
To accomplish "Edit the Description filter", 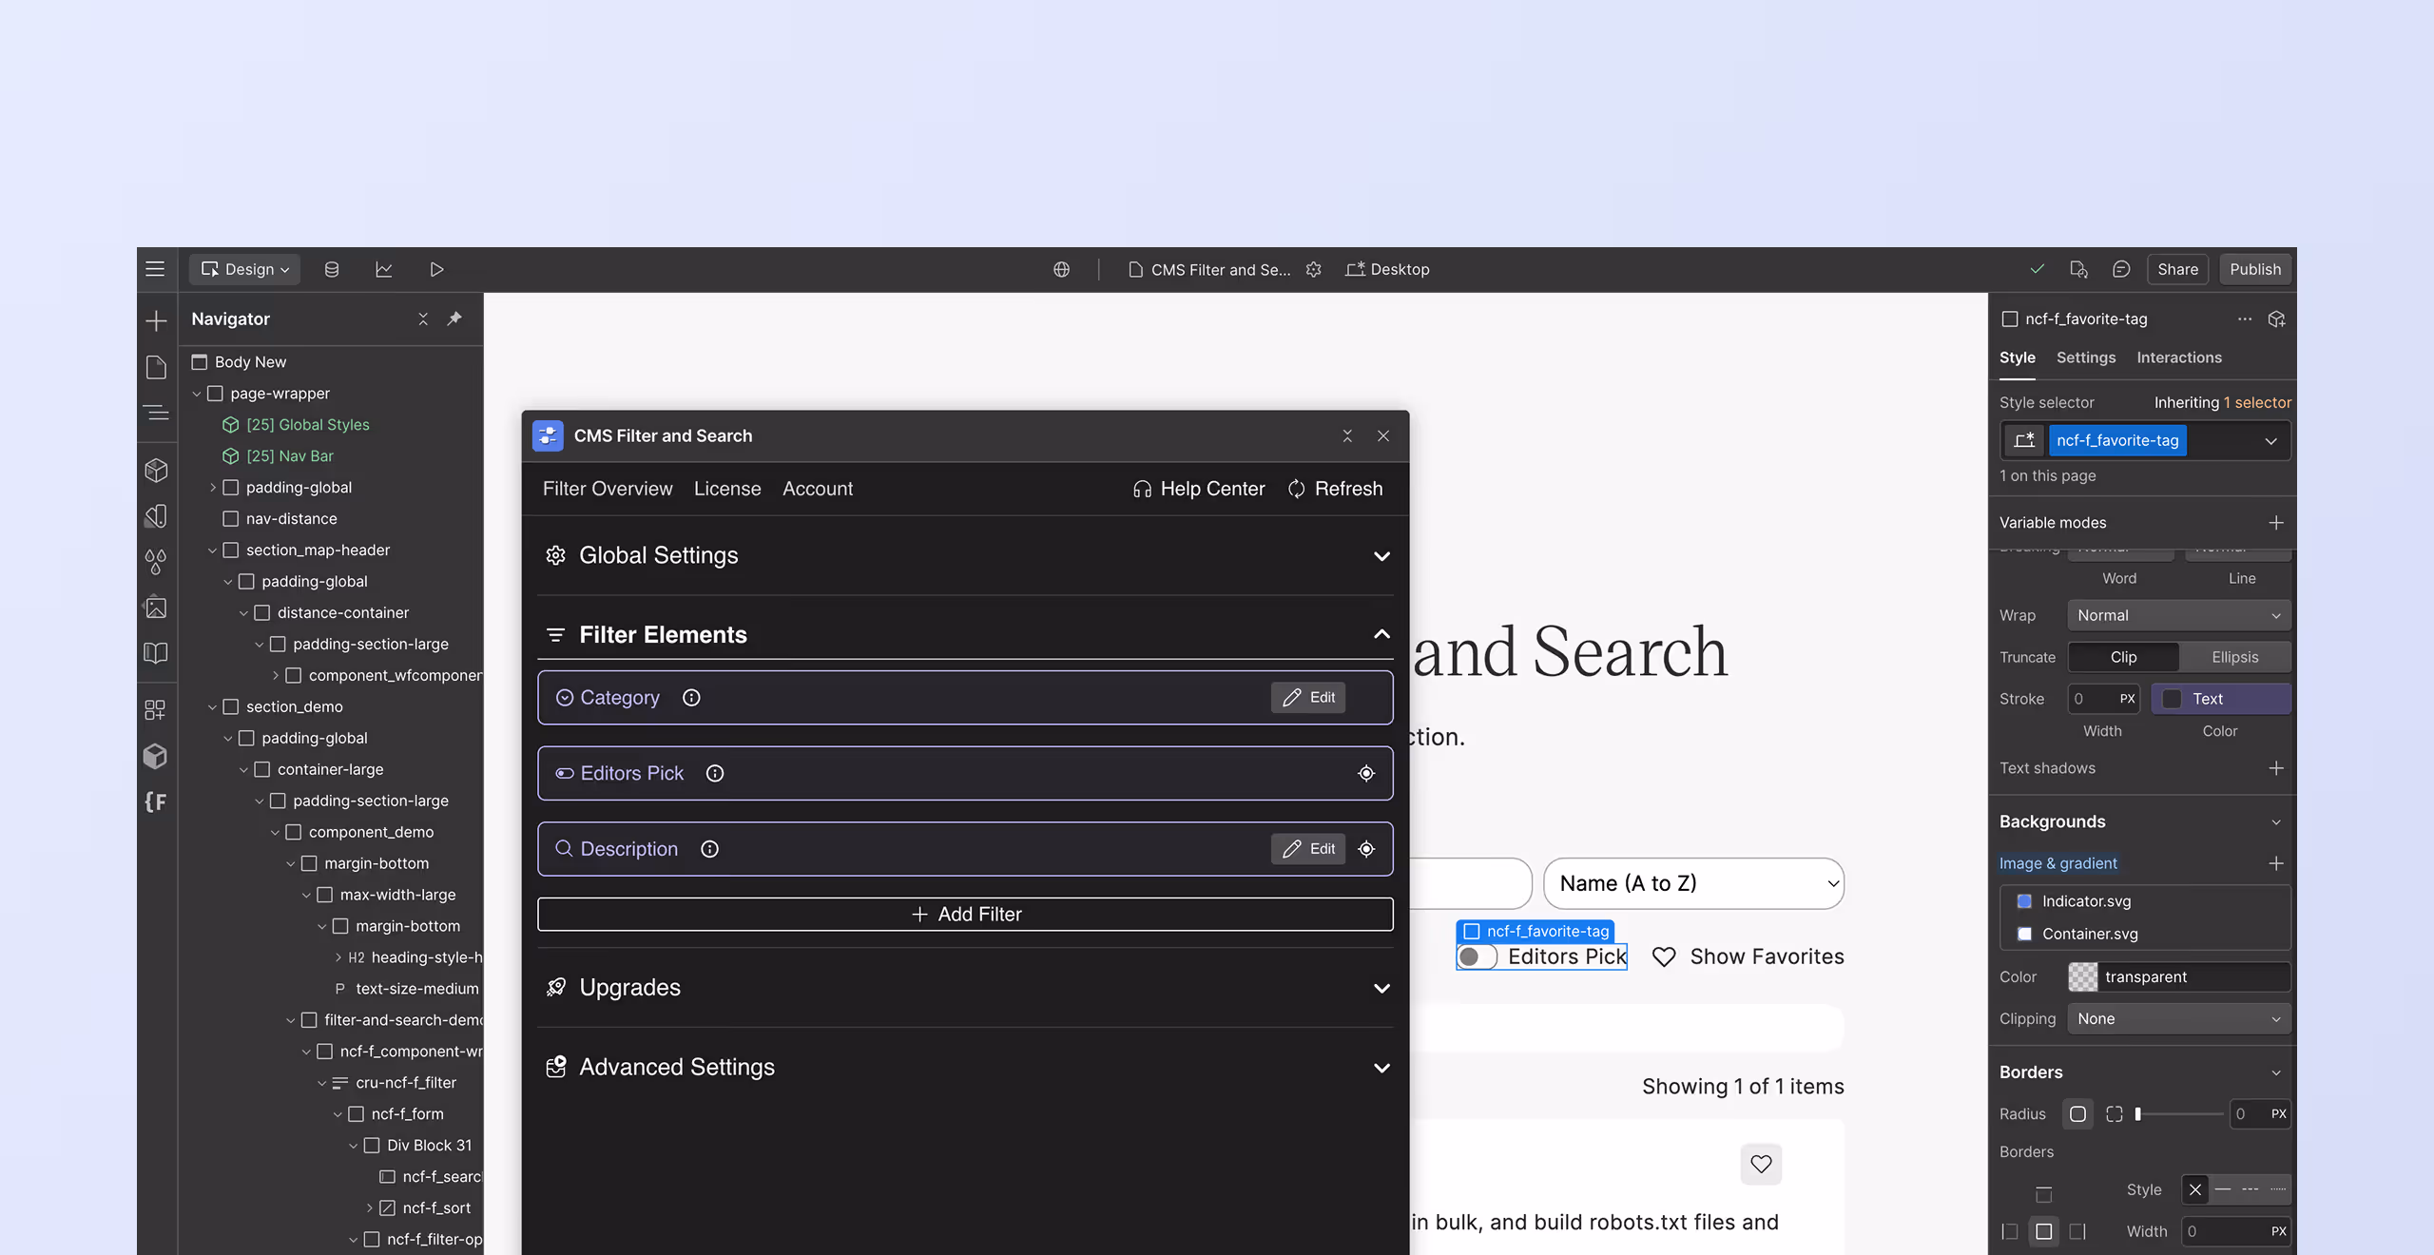I will pyautogui.click(x=1308, y=848).
